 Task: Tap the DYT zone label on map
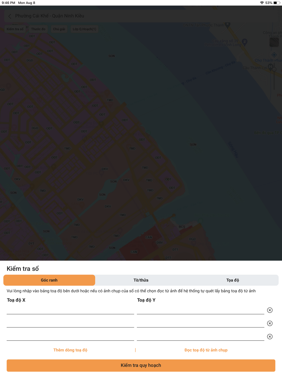pyautogui.click(x=31, y=244)
